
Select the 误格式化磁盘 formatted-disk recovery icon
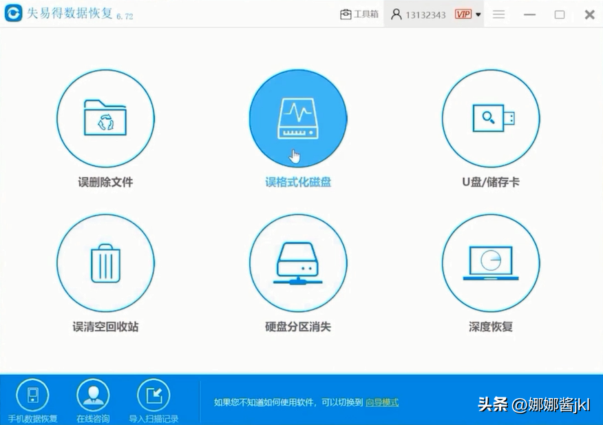(298, 118)
